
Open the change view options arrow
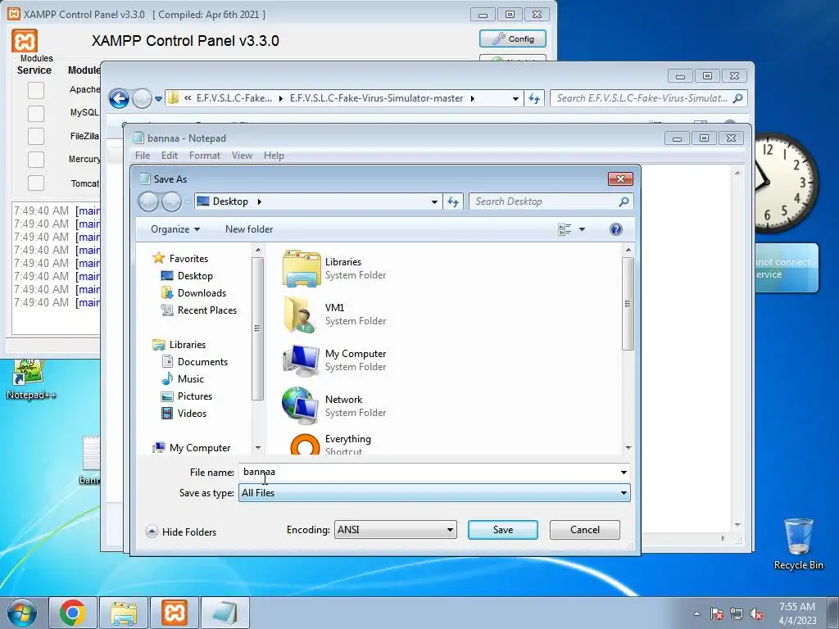coord(583,229)
